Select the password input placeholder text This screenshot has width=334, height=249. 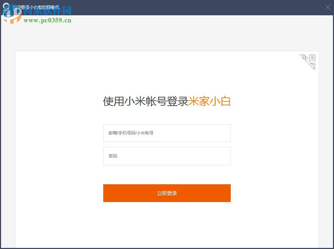coord(113,156)
